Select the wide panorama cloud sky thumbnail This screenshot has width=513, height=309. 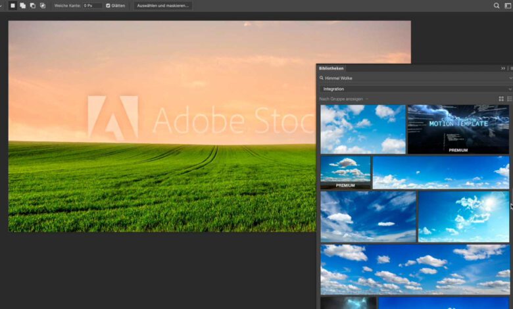[x=414, y=270]
